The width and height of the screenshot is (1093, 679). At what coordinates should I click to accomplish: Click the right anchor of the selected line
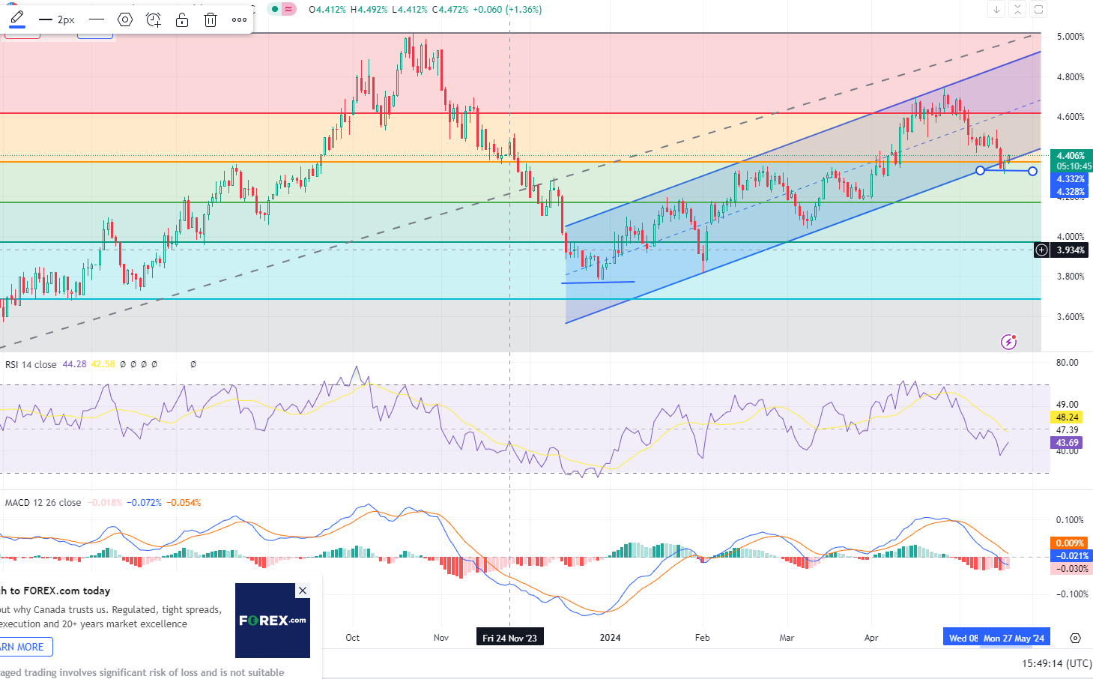click(1033, 172)
